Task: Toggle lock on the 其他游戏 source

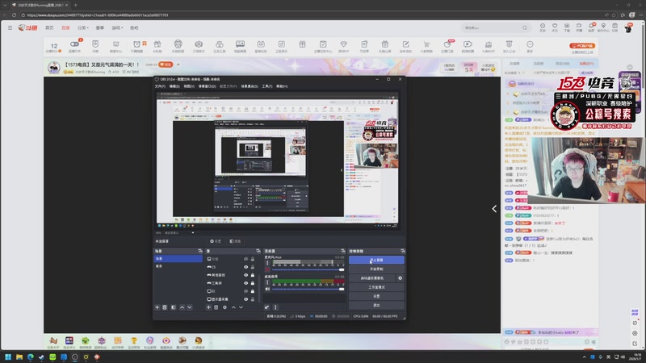Action: point(253,275)
